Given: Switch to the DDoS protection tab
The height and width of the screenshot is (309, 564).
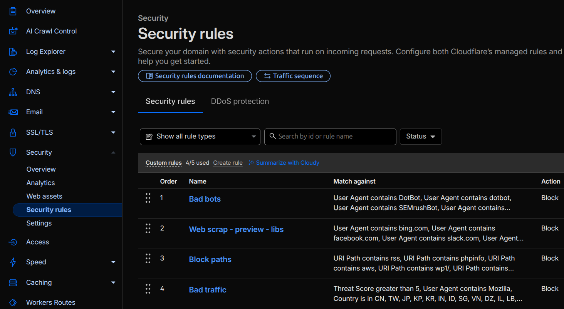Looking at the screenshot, I should 240,102.
